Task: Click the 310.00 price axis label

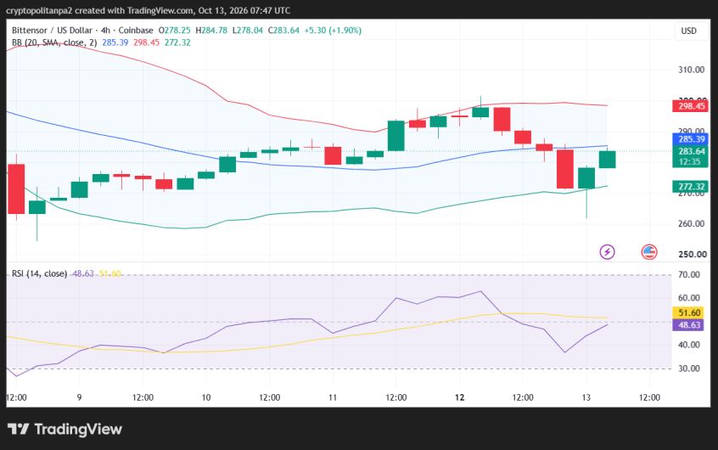Action: point(692,70)
